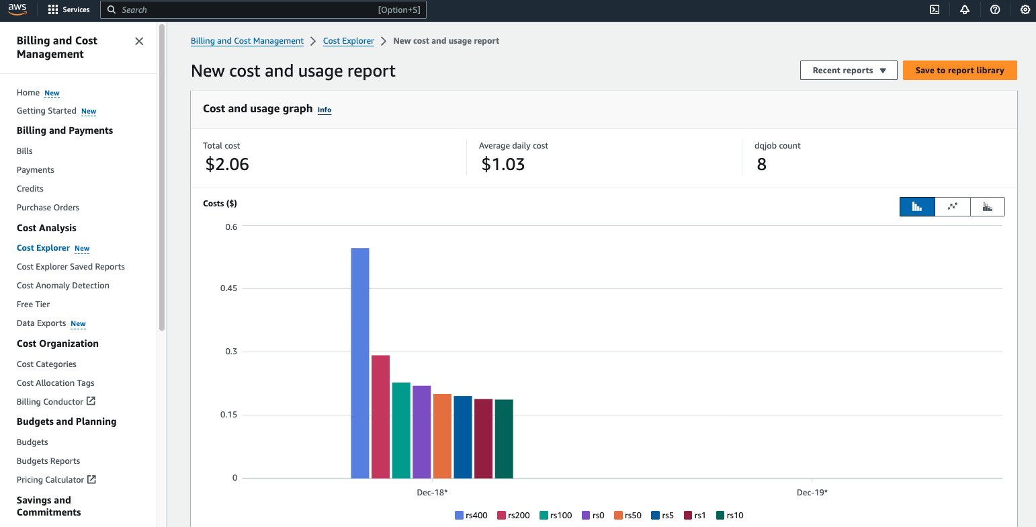Click the dark-green rs10 bar

504,440
